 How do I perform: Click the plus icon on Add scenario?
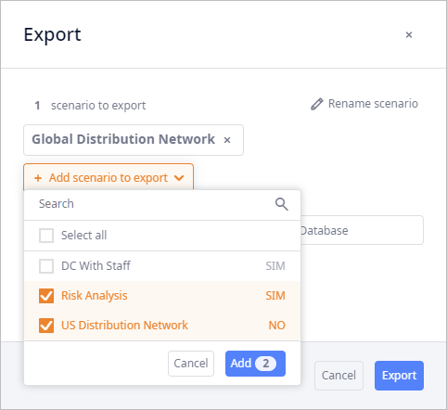tap(38, 178)
